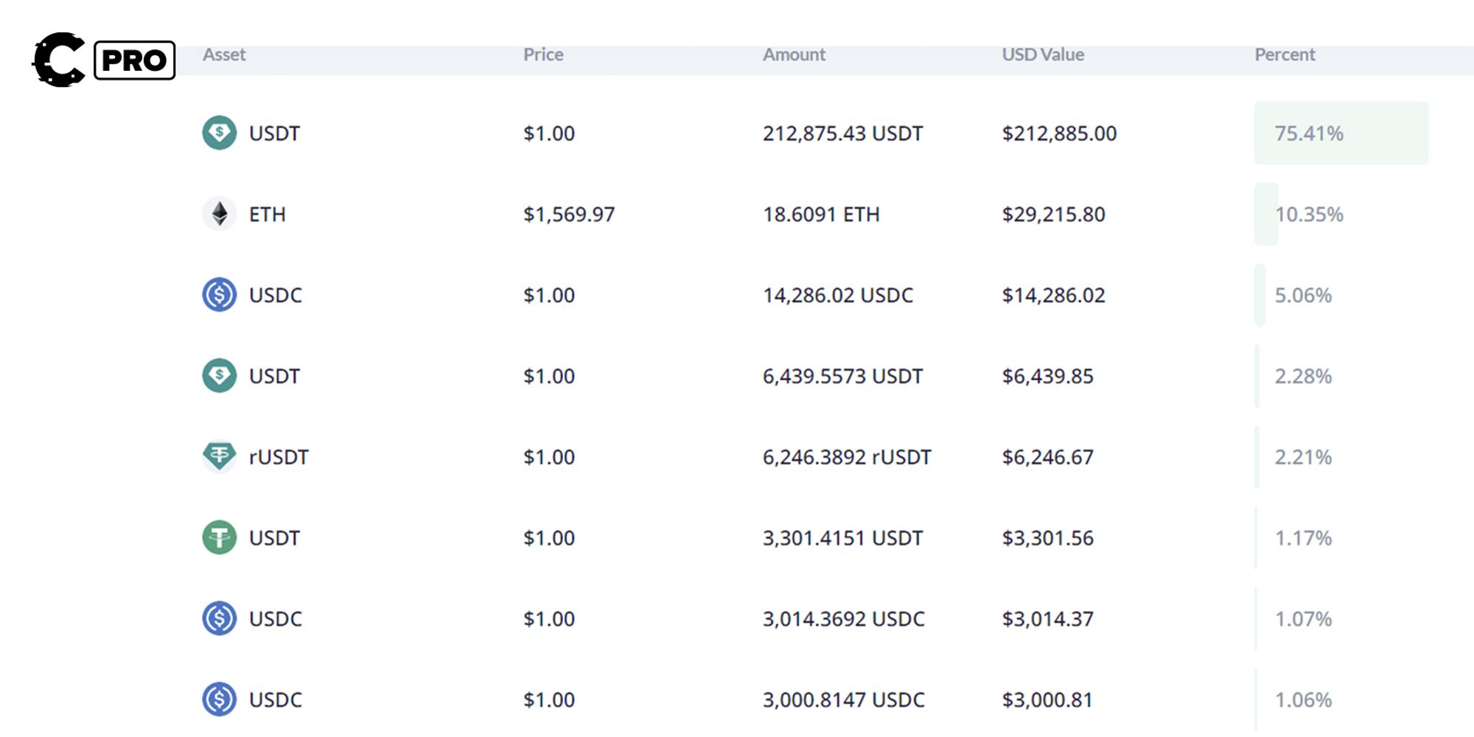The image size is (1474, 737).
Task: Sort by the Price column header
Action: point(543,55)
